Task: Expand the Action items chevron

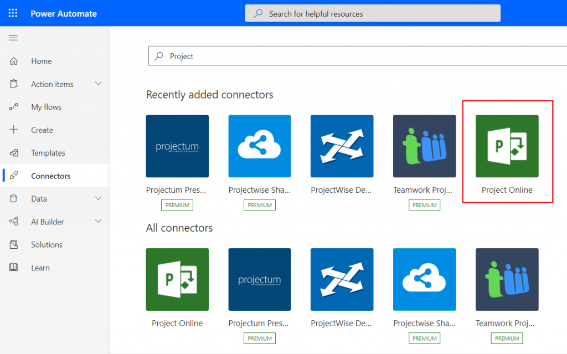Action: point(98,84)
